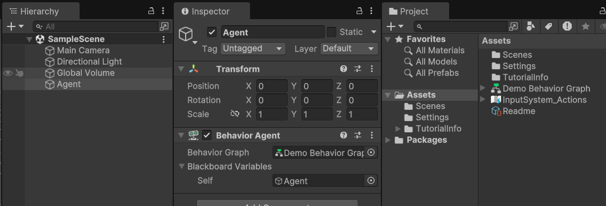Open the Tag dropdown showing Untagged
This screenshot has height=206, width=606.
tap(253, 48)
